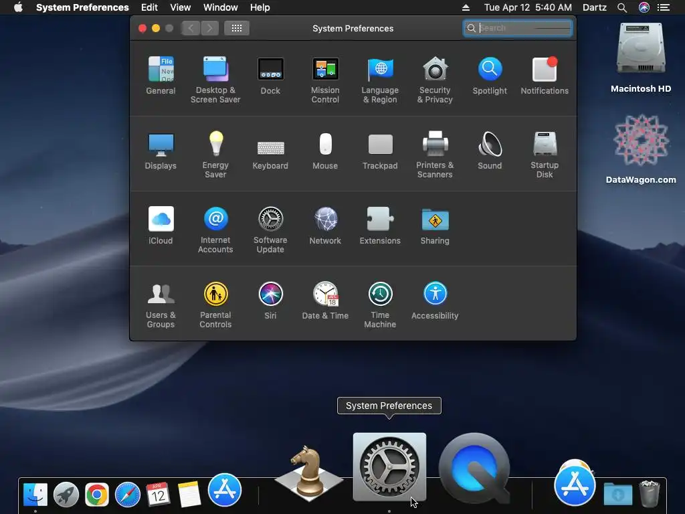Open the Help menu

tap(260, 7)
